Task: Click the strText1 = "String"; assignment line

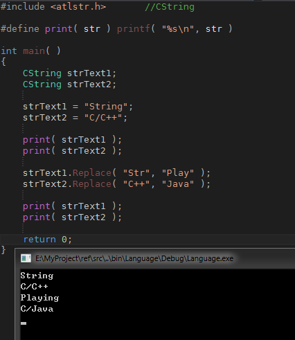Action: click(78, 107)
